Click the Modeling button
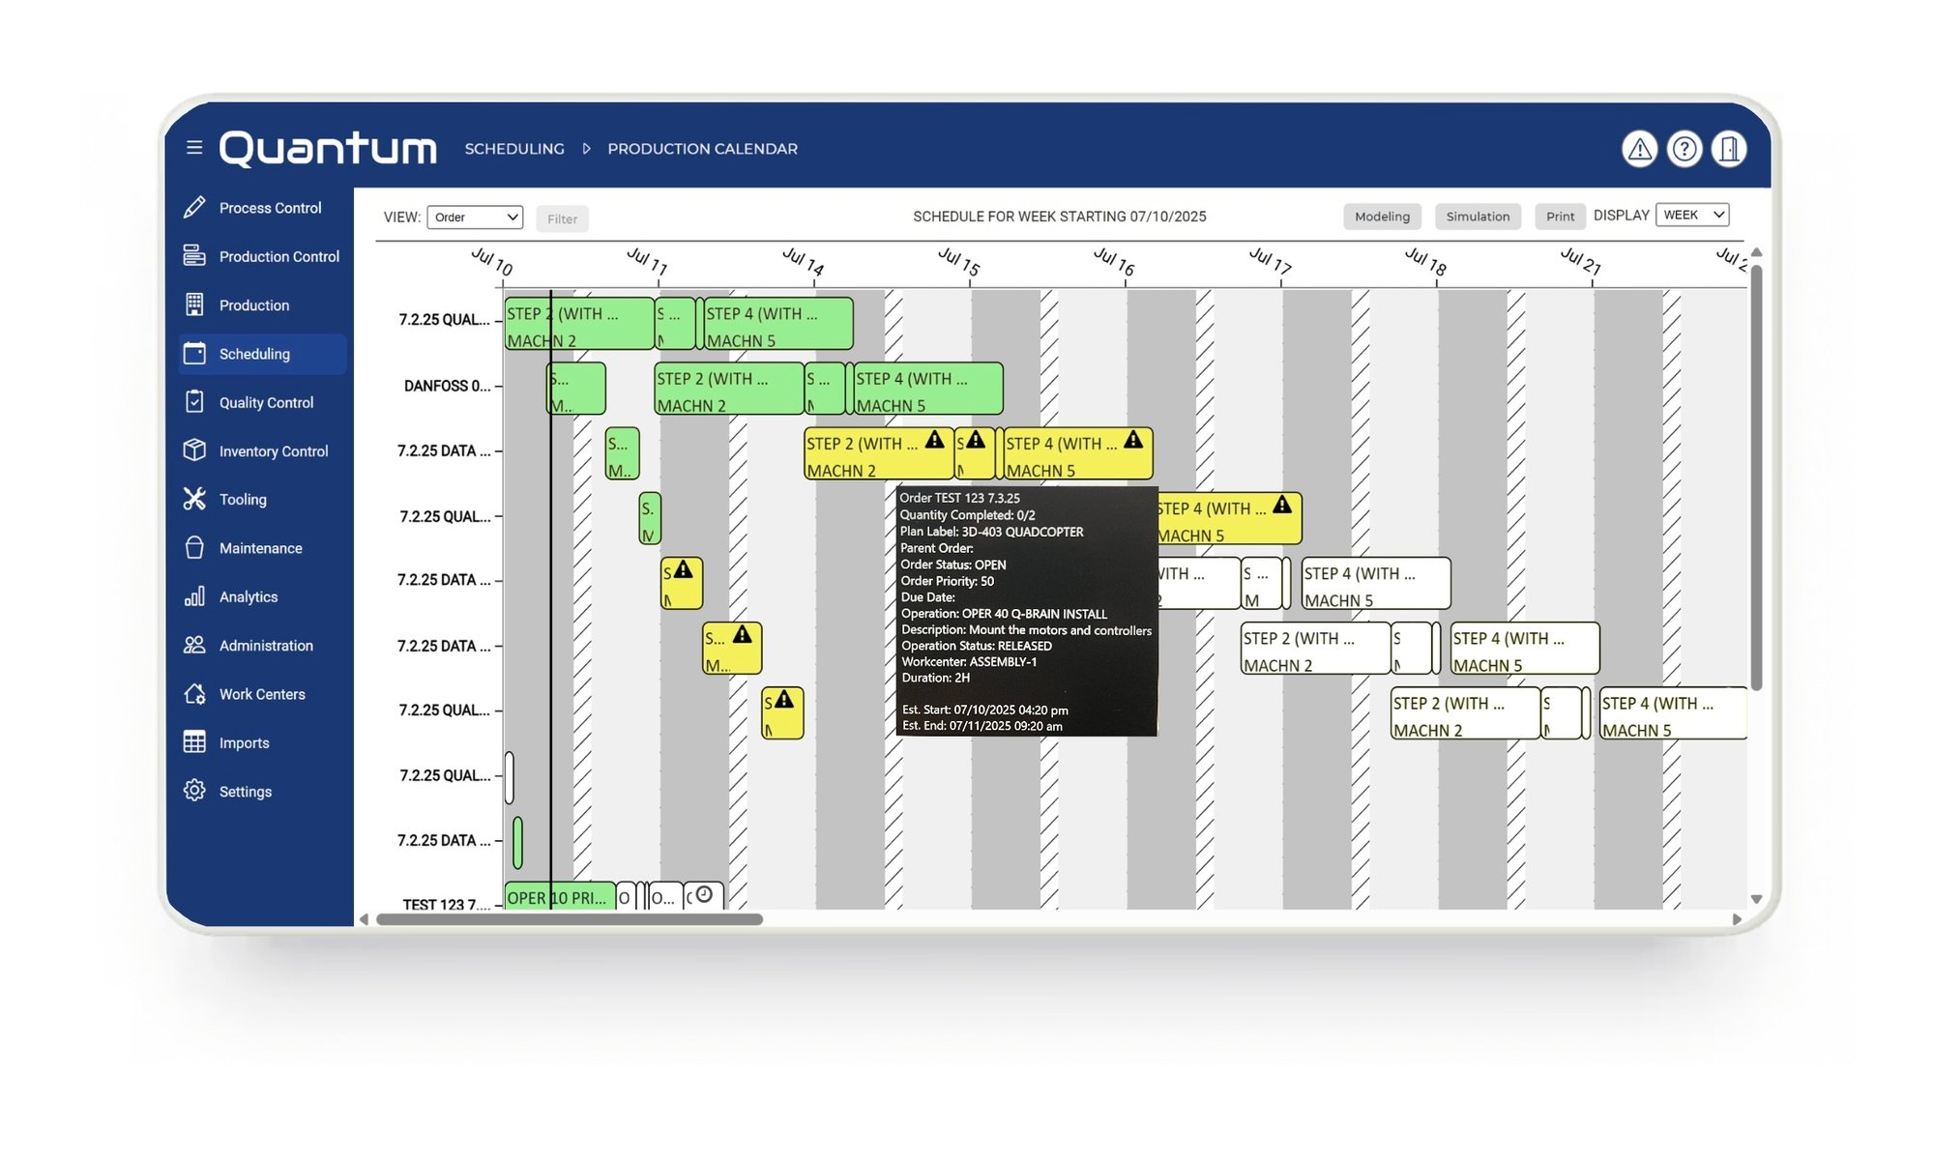 (1382, 216)
